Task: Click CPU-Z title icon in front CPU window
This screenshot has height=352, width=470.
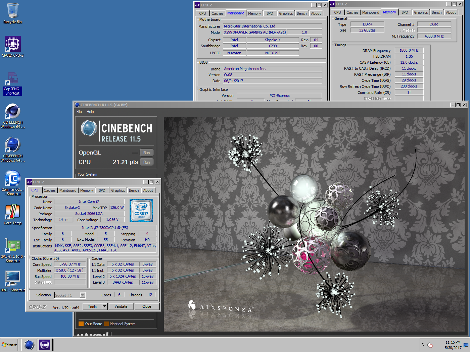Action: point(30,182)
